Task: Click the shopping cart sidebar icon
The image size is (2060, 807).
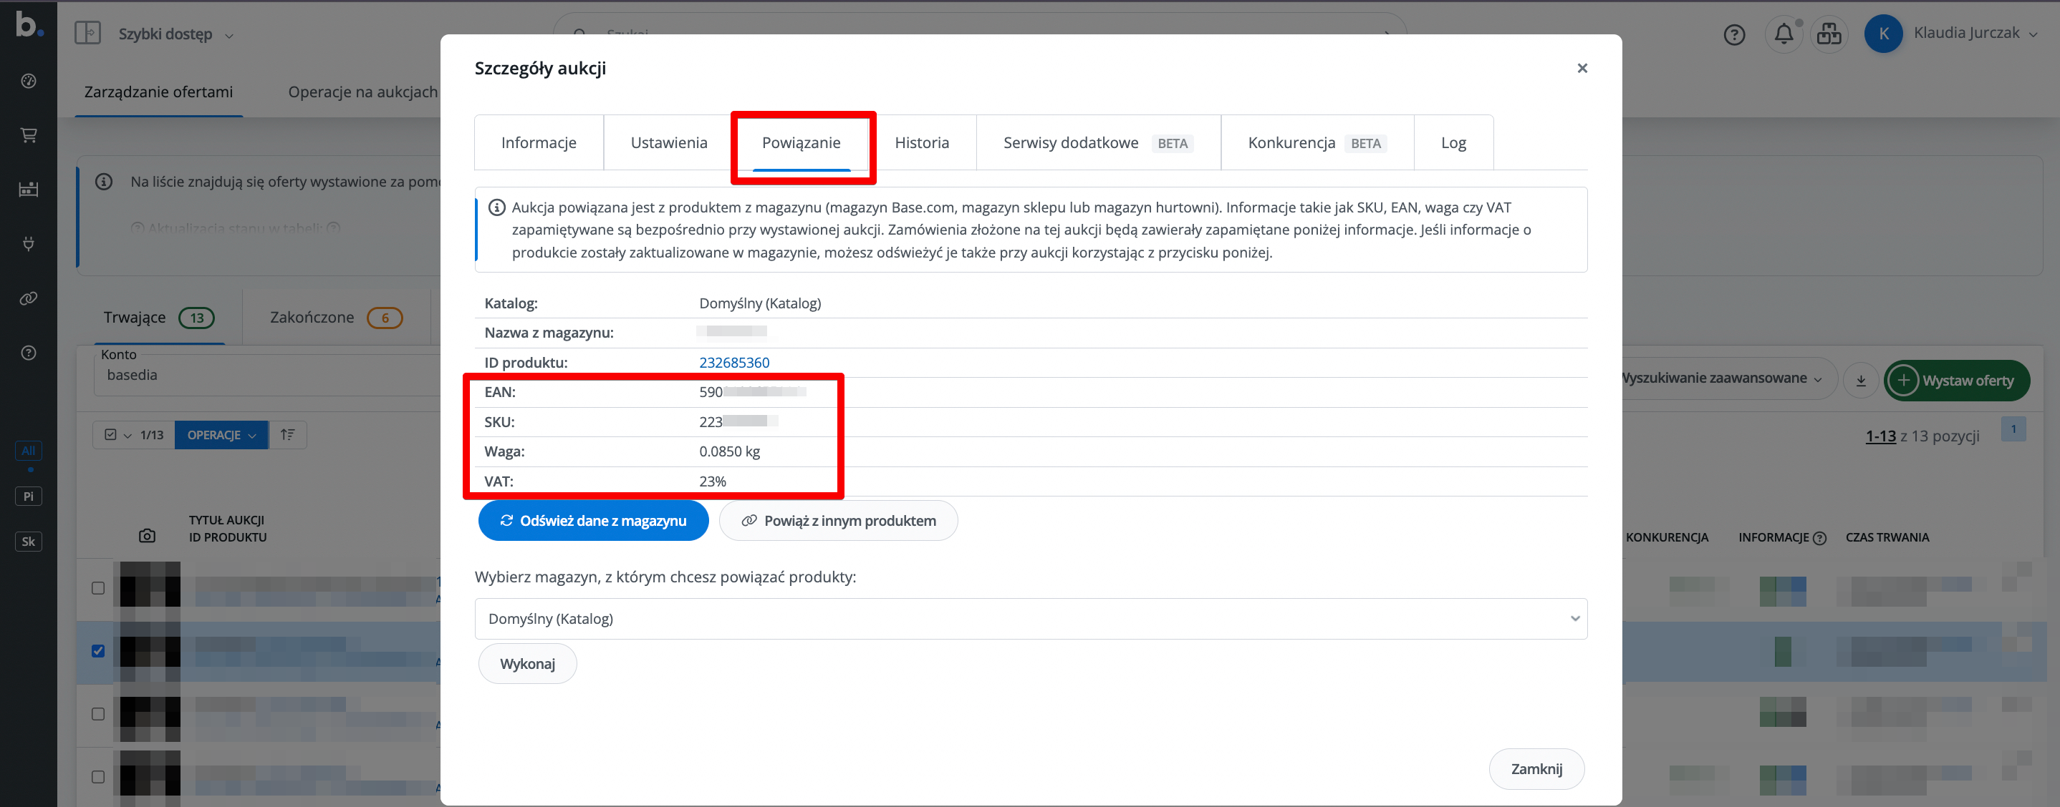Action: (29, 135)
